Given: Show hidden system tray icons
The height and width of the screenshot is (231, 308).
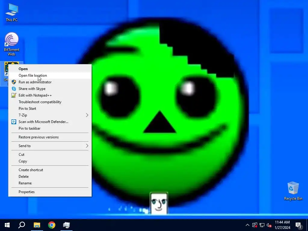Looking at the screenshot, I should [248, 225].
